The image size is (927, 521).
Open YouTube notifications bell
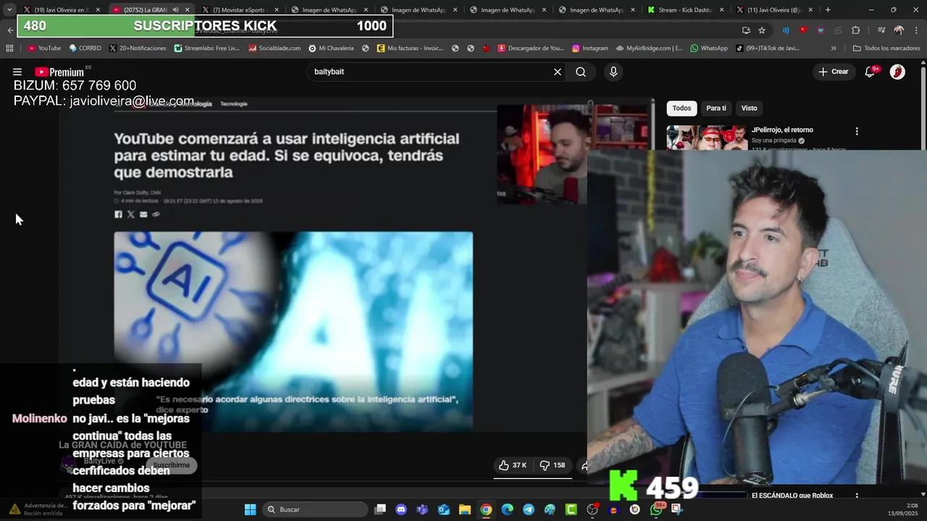point(870,72)
